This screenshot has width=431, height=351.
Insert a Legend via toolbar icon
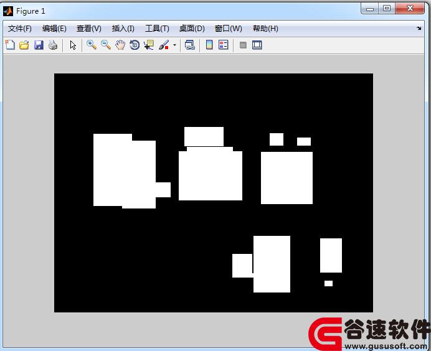pyautogui.click(x=224, y=45)
